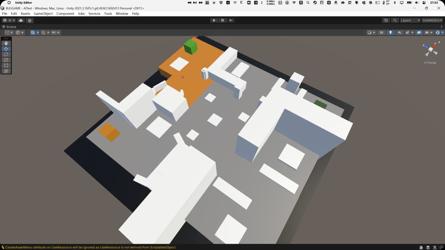Select the Rotate tool
The image size is (445, 250).
click(x=6, y=54)
